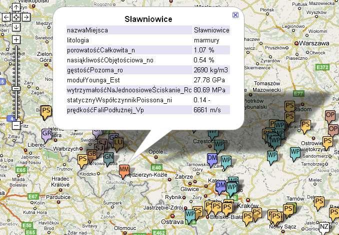The width and height of the screenshot is (339, 235).
Task: Click the zoom slider handle
Action: [16, 88]
